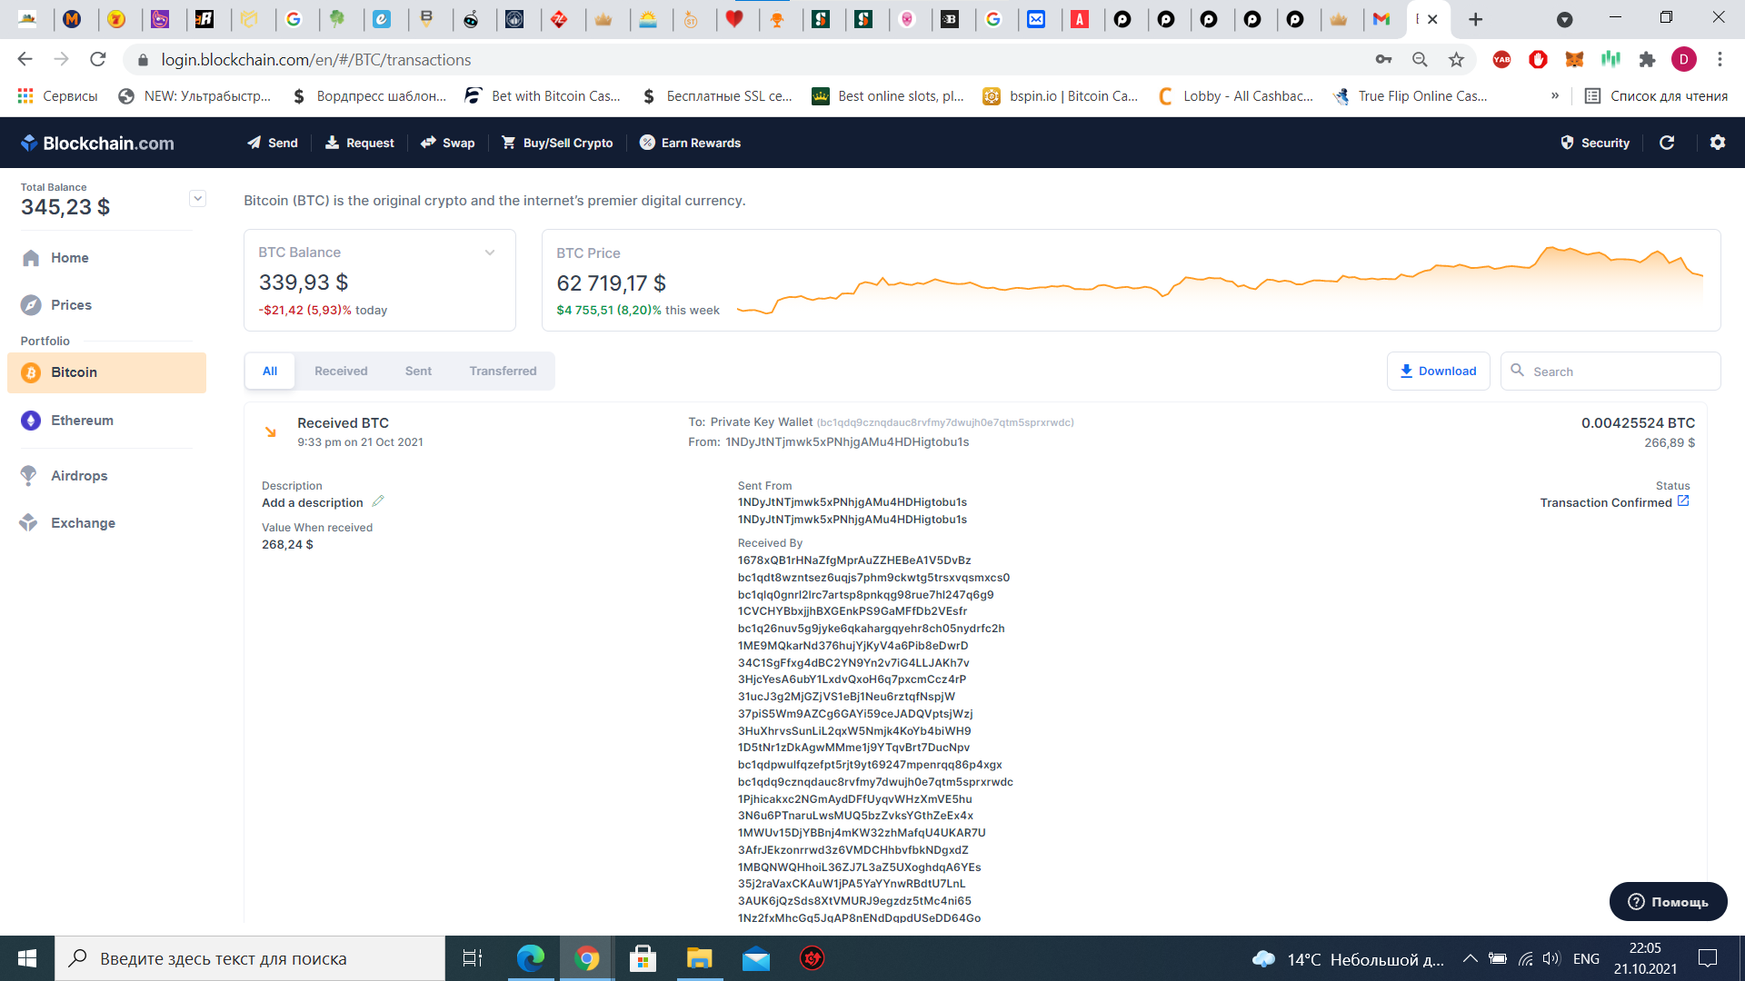Open a new browser tab

(x=1476, y=19)
